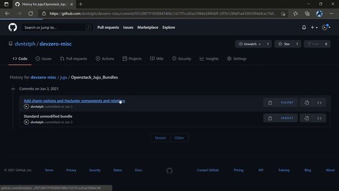
Task: View file at commit 9312f87
Action: click(x=306, y=102)
